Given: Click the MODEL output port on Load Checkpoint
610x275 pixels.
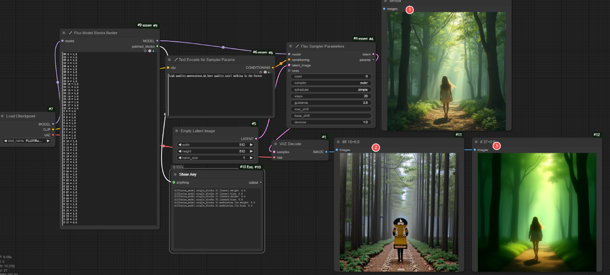Looking at the screenshot, I should click(53, 124).
